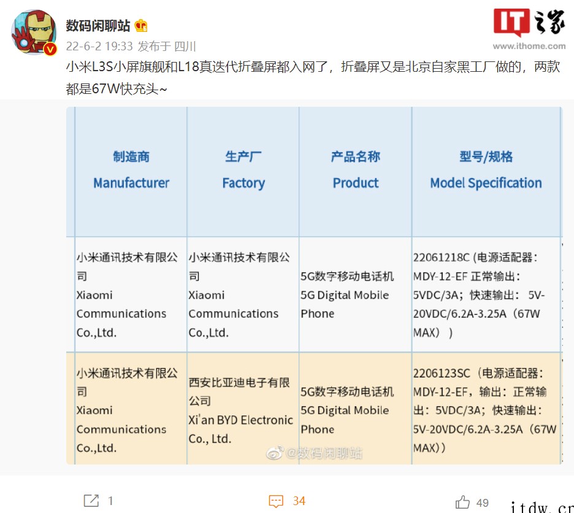Click the IT之家 logo
This screenshot has width=574, height=513.
529,22
